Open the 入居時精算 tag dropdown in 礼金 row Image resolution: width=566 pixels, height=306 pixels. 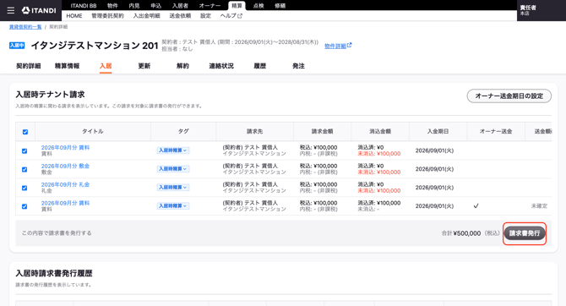click(173, 187)
